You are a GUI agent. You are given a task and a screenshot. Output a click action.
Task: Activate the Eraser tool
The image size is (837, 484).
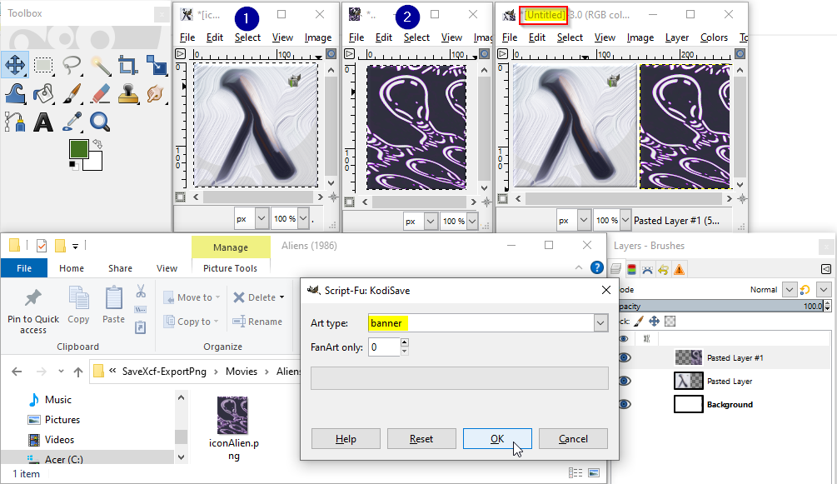click(100, 94)
